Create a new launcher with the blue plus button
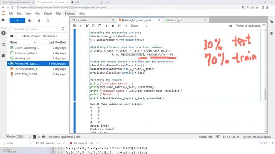Viewport: 275px width, 154px height. [x=17, y=21]
